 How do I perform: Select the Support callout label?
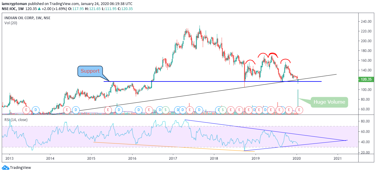point(90,71)
